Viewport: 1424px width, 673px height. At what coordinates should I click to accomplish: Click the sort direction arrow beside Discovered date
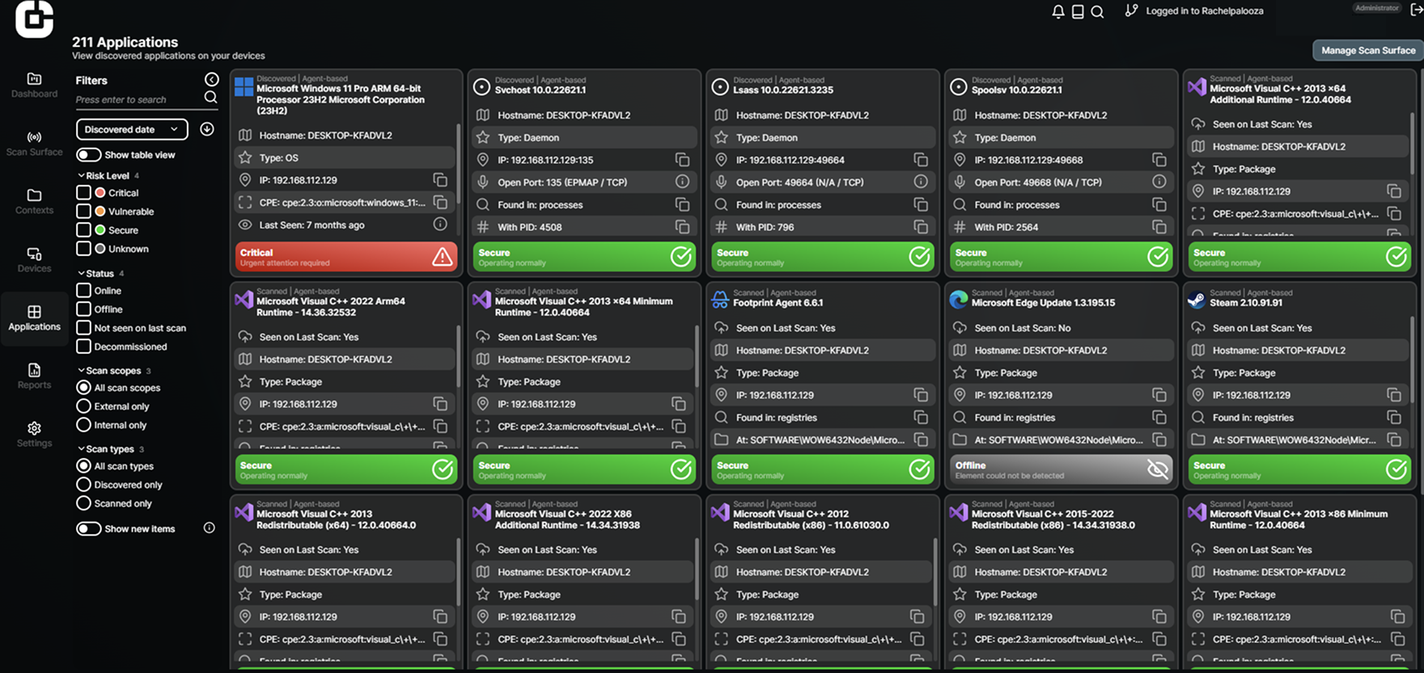[207, 129]
